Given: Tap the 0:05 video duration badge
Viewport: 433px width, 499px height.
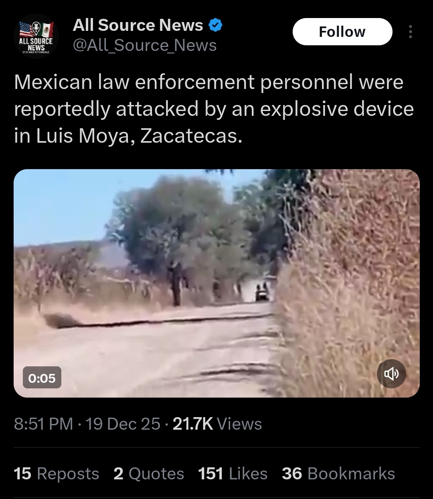Looking at the screenshot, I should pos(42,378).
